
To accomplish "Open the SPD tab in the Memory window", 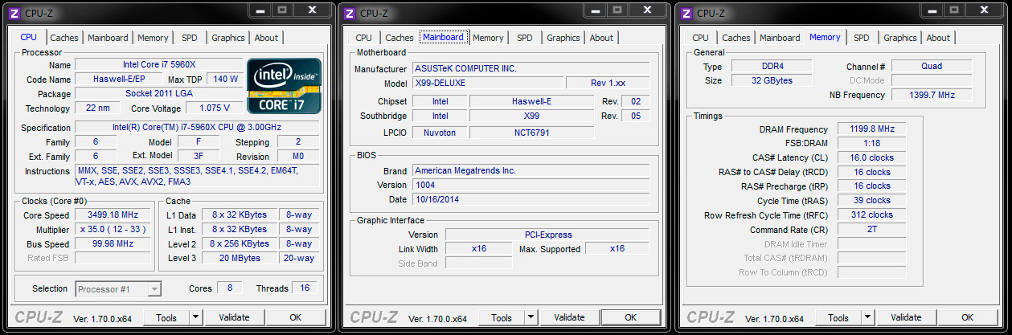I will [x=862, y=38].
